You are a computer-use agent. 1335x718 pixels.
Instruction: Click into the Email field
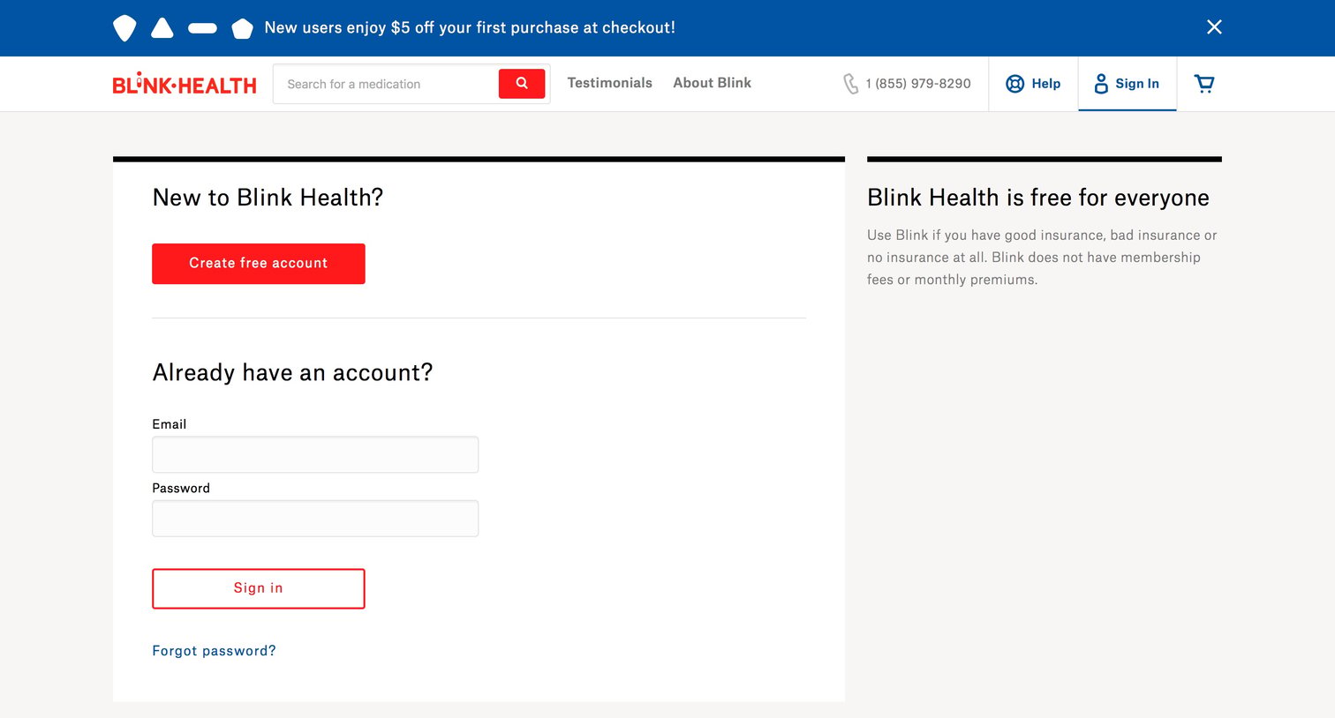pyautogui.click(x=315, y=454)
